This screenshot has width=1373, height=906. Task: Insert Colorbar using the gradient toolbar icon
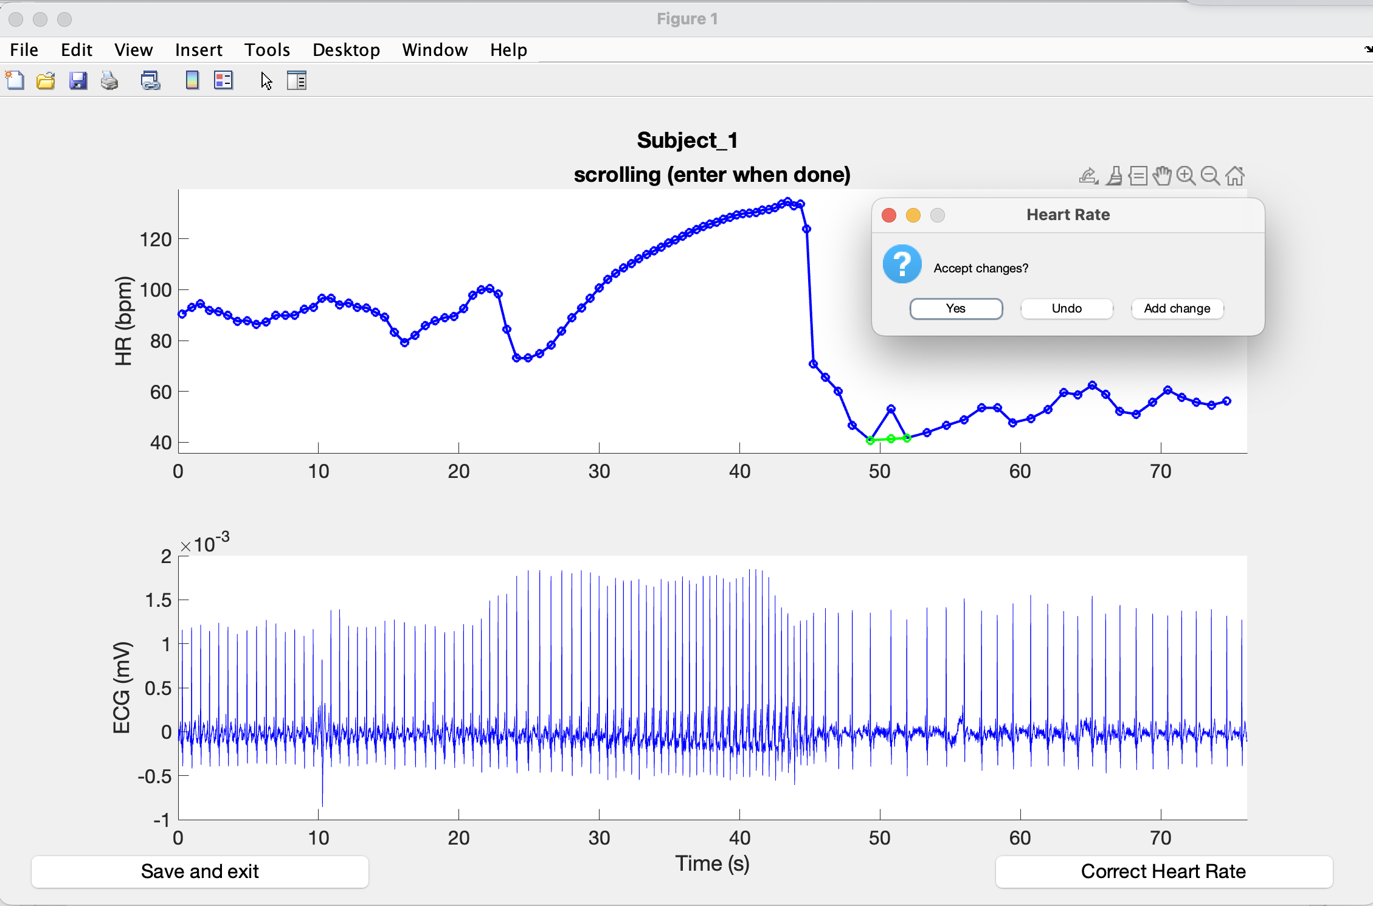click(x=192, y=81)
